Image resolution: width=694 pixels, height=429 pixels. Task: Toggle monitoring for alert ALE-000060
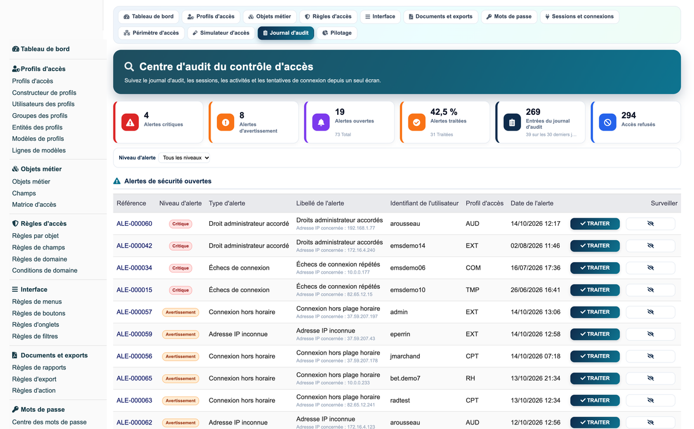pyautogui.click(x=650, y=223)
